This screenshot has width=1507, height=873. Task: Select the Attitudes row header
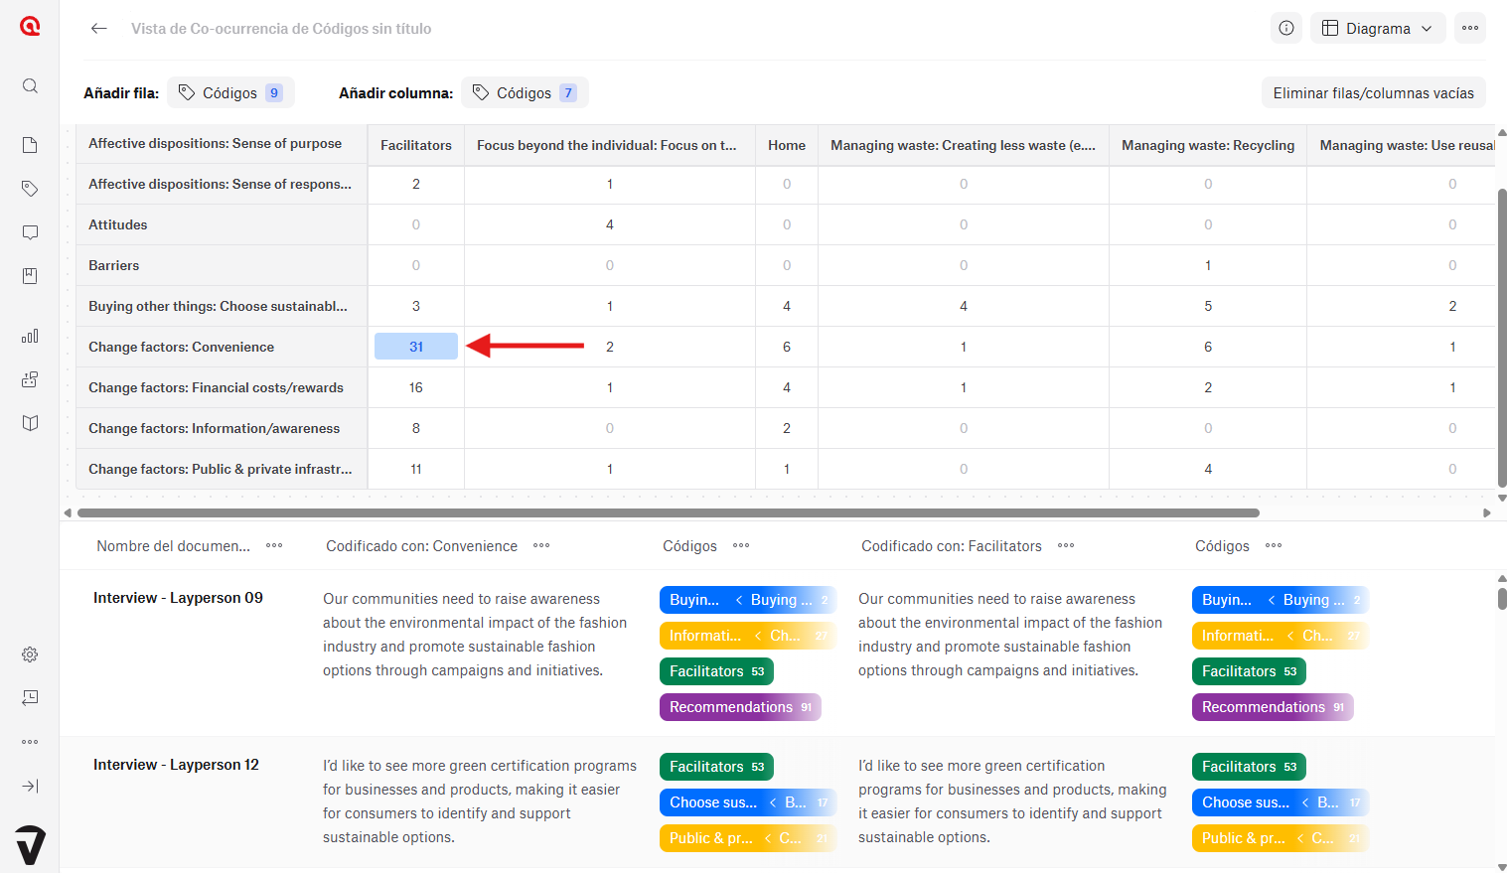click(223, 224)
